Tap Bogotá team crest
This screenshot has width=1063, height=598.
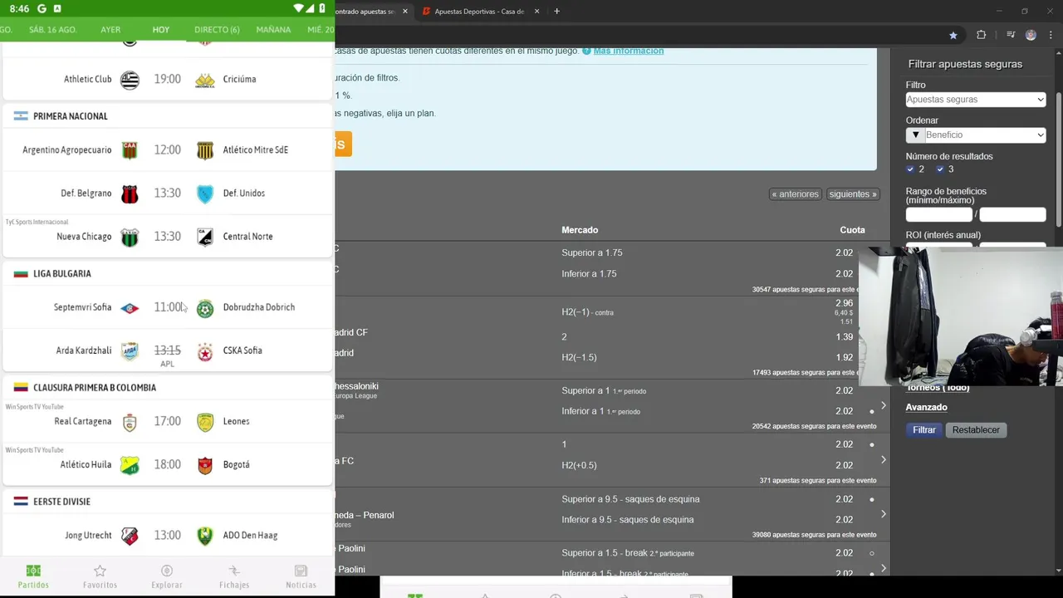205,465
